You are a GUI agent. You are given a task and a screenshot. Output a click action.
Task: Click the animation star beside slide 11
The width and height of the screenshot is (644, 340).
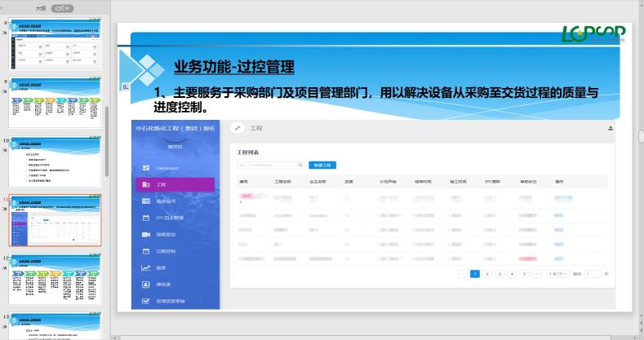(x=5, y=209)
